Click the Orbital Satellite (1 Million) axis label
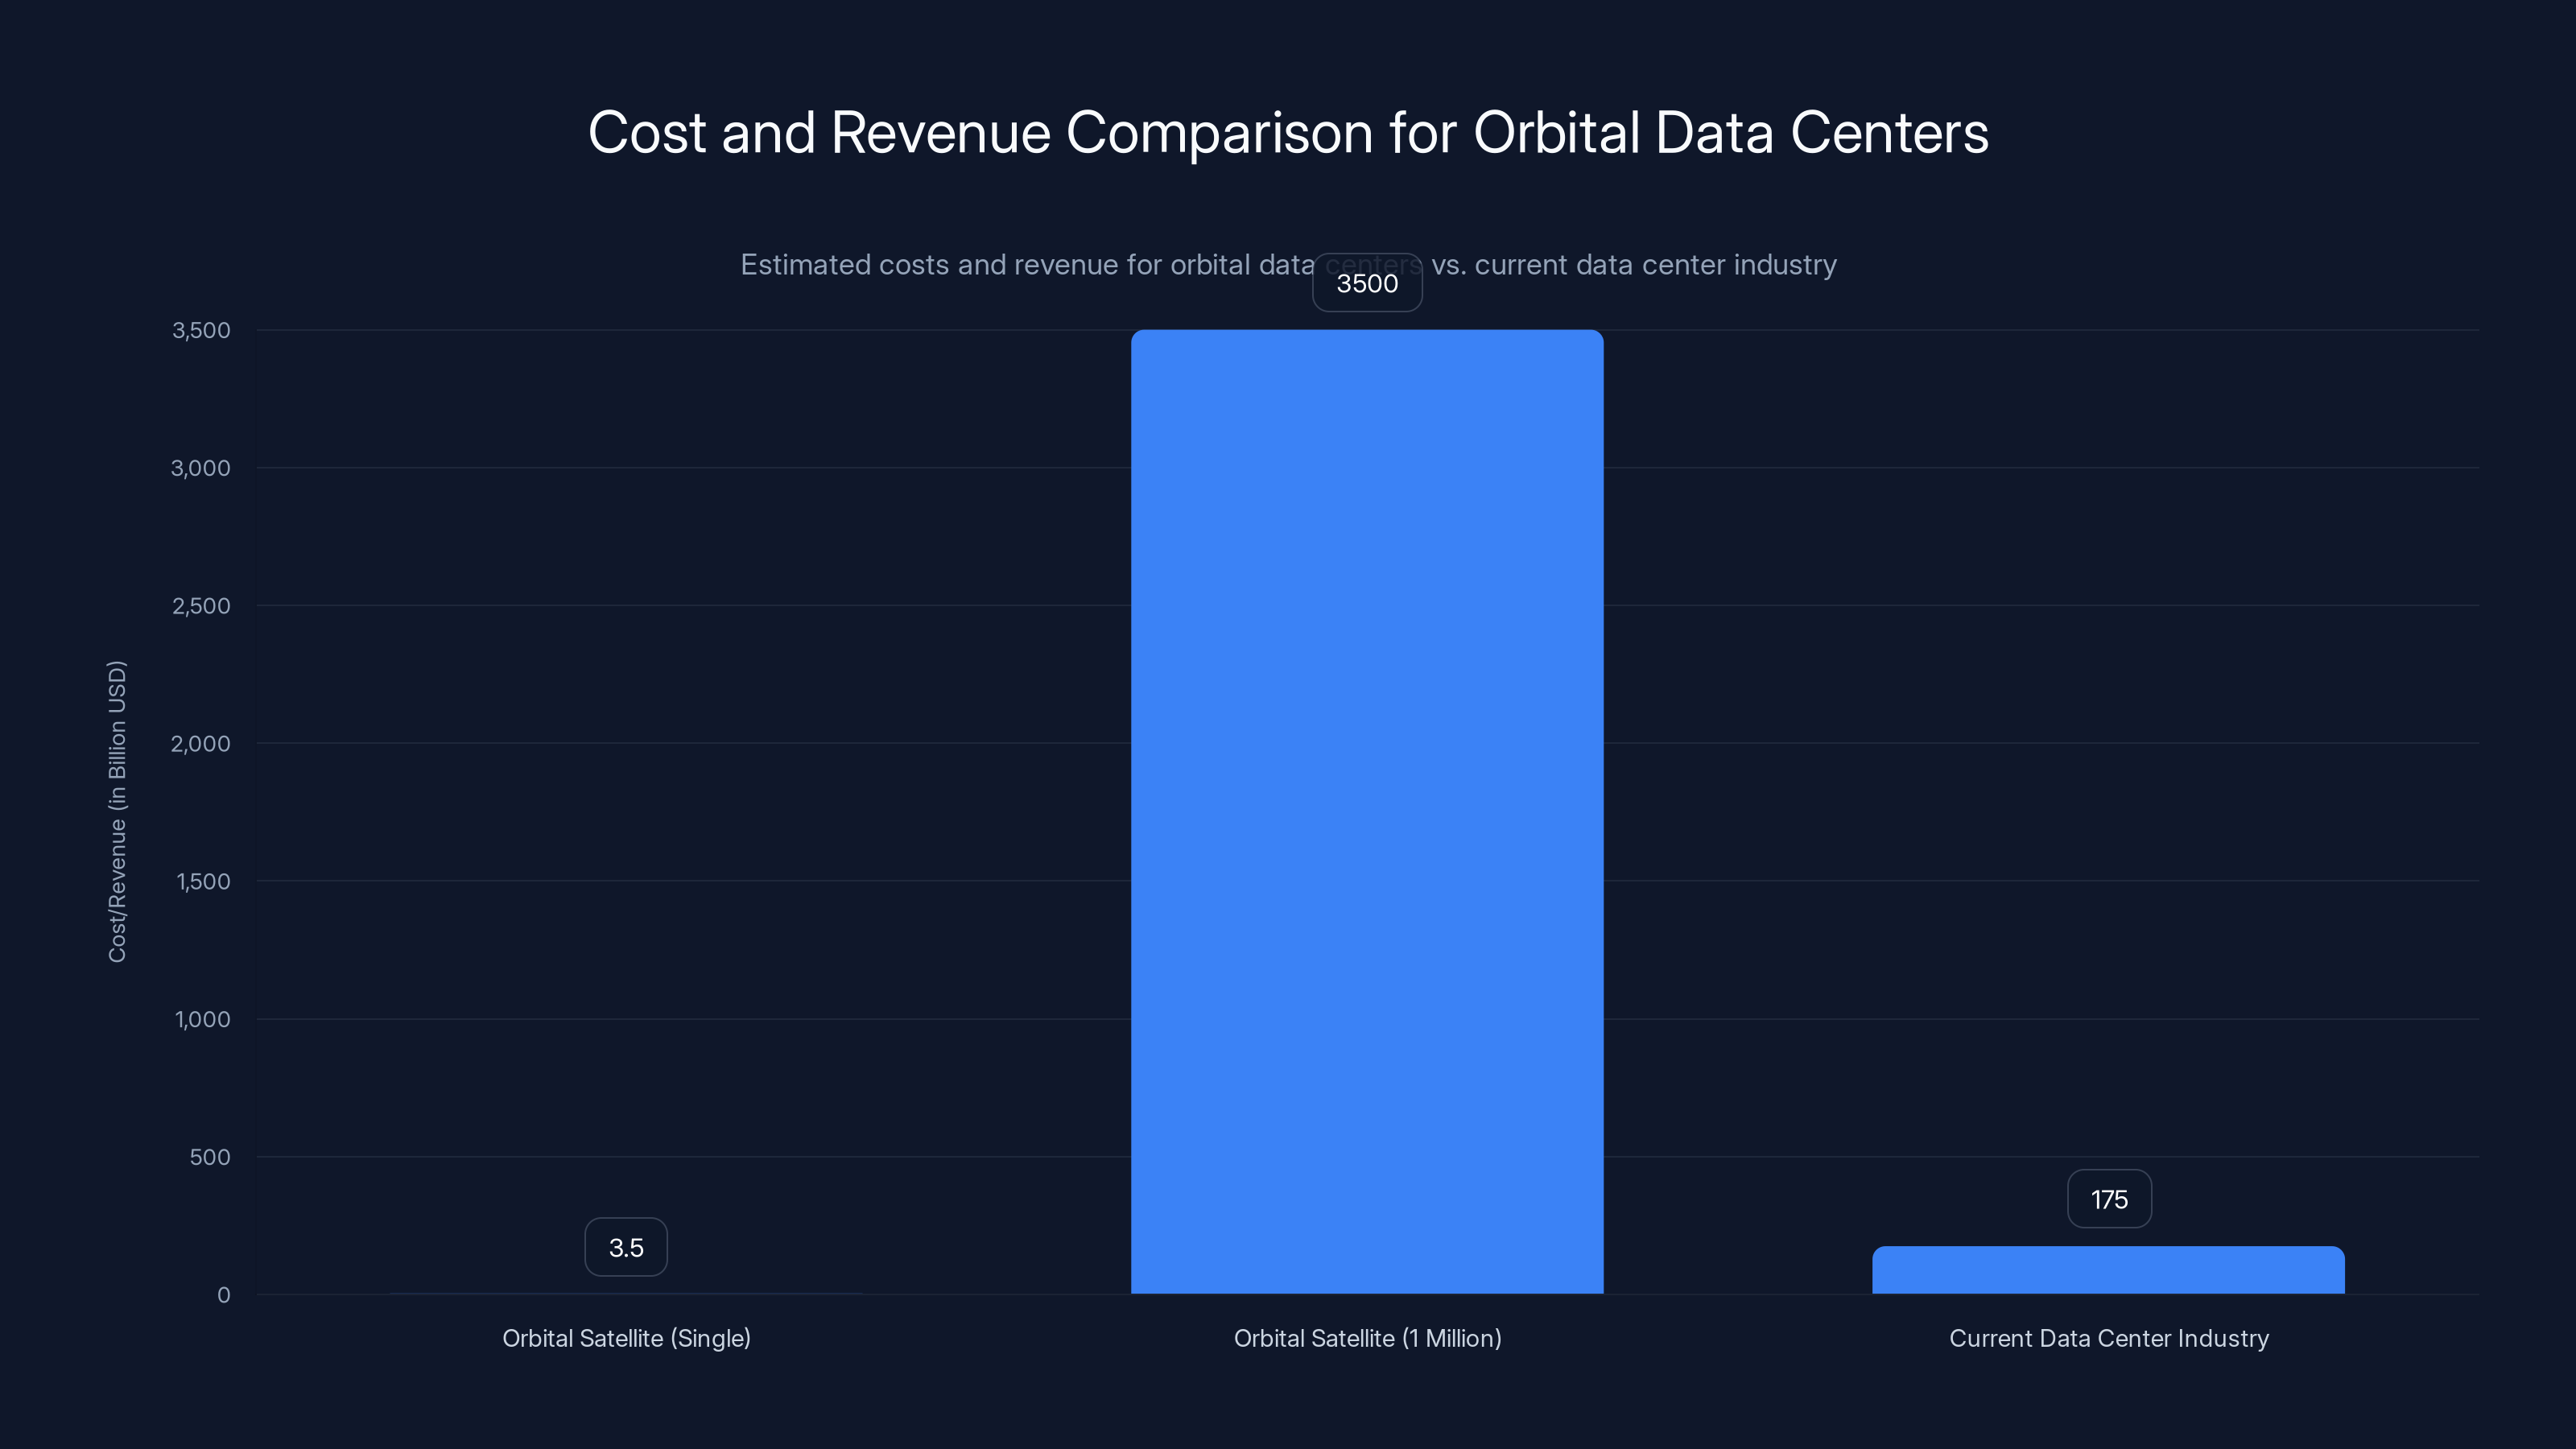Screen dimensions: 2576x1449 (1367, 1338)
